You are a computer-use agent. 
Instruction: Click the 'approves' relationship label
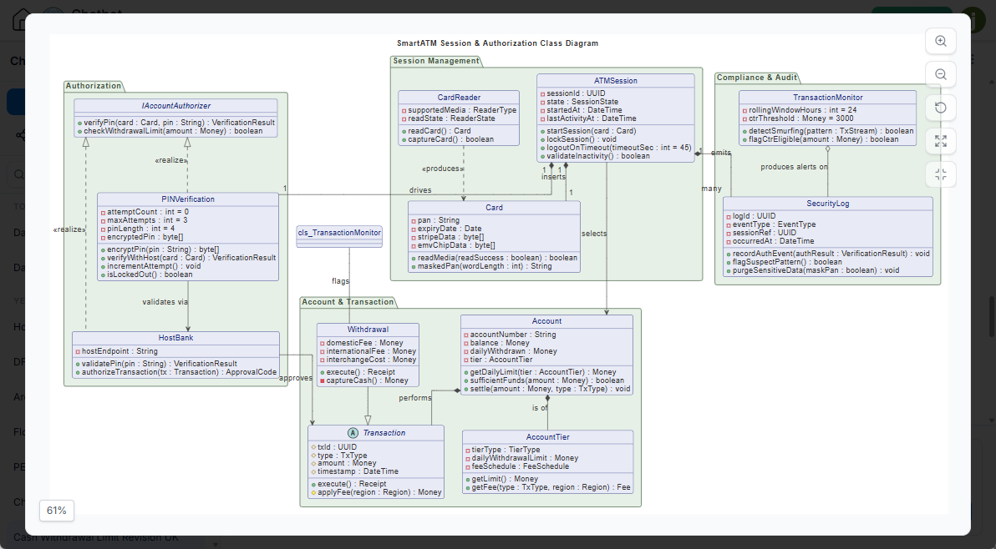pyautogui.click(x=296, y=378)
